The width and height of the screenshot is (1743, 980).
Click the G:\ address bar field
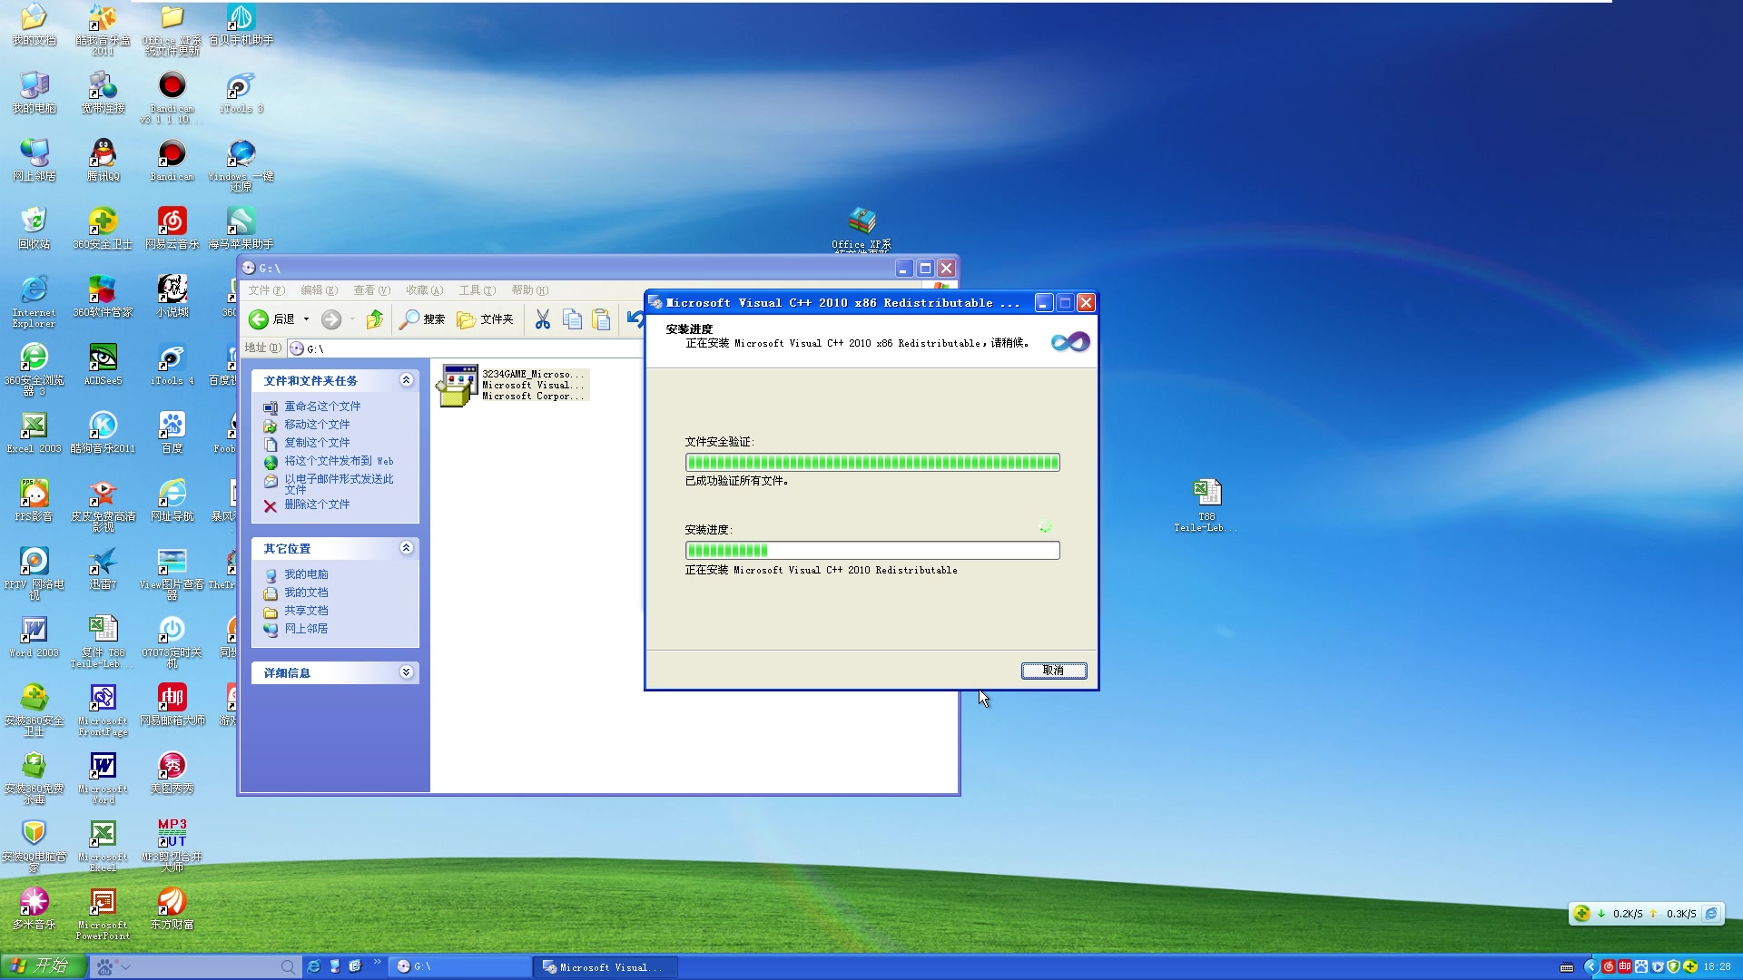(465, 348)
